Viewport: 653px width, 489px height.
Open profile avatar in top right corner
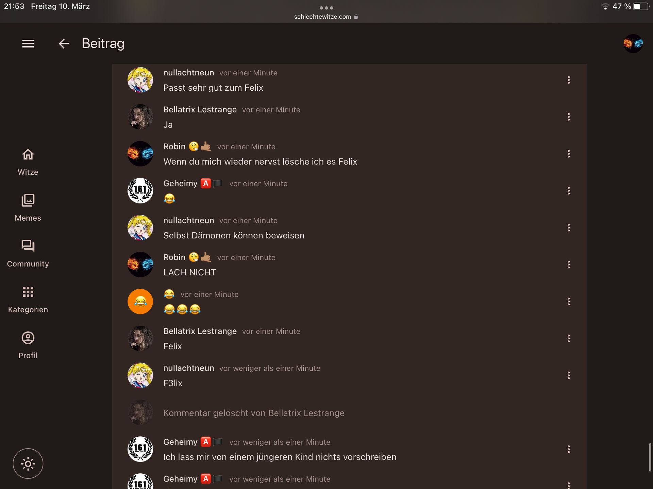633,43
